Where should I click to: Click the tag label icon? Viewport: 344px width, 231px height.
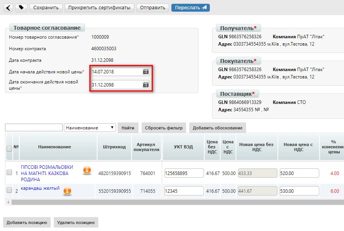21,8
